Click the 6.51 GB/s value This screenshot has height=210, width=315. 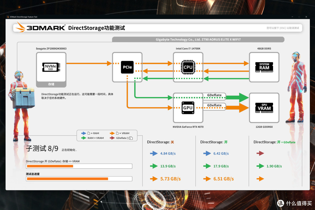[224, 179]
